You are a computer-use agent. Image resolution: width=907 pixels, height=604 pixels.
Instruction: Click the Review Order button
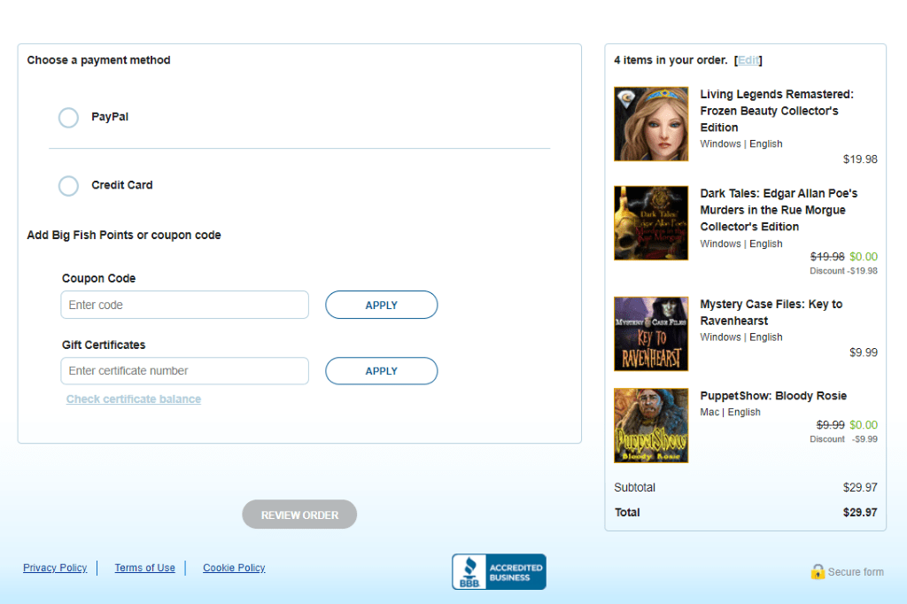point(299,515)
